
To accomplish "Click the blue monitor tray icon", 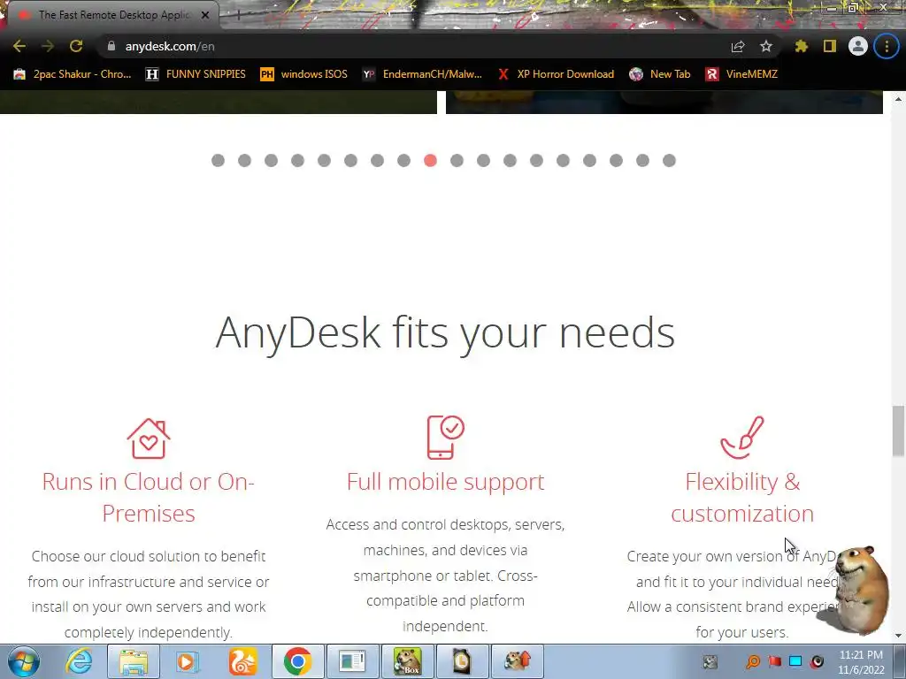I will [795, 661].
